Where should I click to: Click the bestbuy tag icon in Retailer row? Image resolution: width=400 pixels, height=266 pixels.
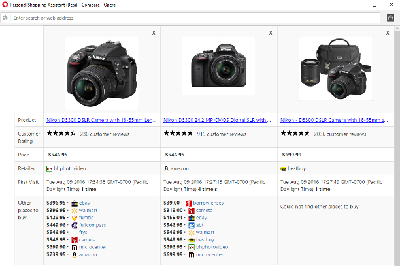[284, 169]
